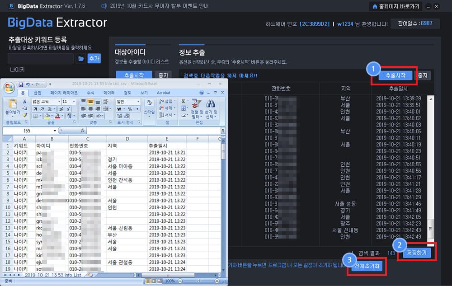Toggle italic (가) formatting in Excel
The height and width of the screenshot is (286, 452).
42,109
